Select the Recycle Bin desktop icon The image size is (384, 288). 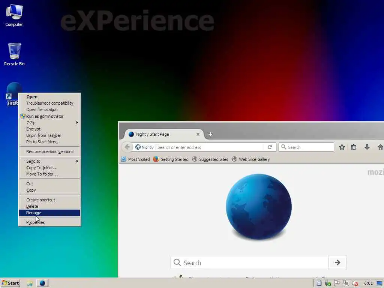click(x=14, y=54)
